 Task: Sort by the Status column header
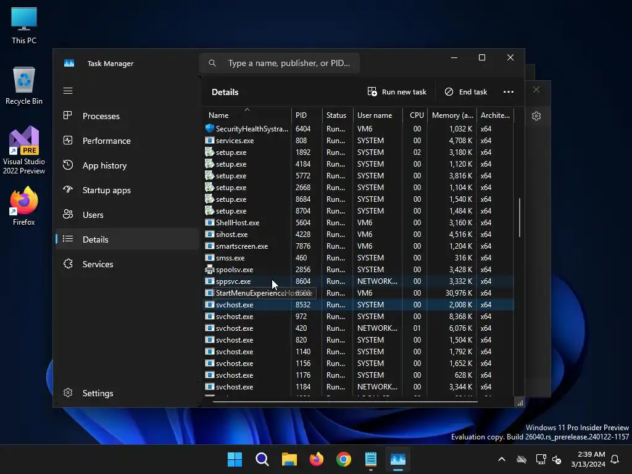point(338,115)
